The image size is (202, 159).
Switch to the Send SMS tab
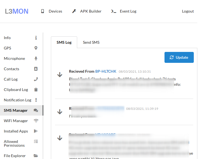[91, 42]
